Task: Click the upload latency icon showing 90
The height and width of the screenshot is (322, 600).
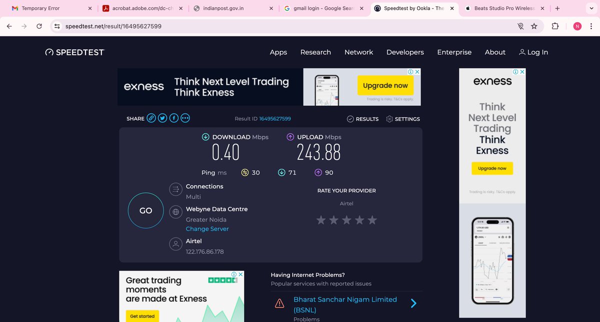Action: 318,172
